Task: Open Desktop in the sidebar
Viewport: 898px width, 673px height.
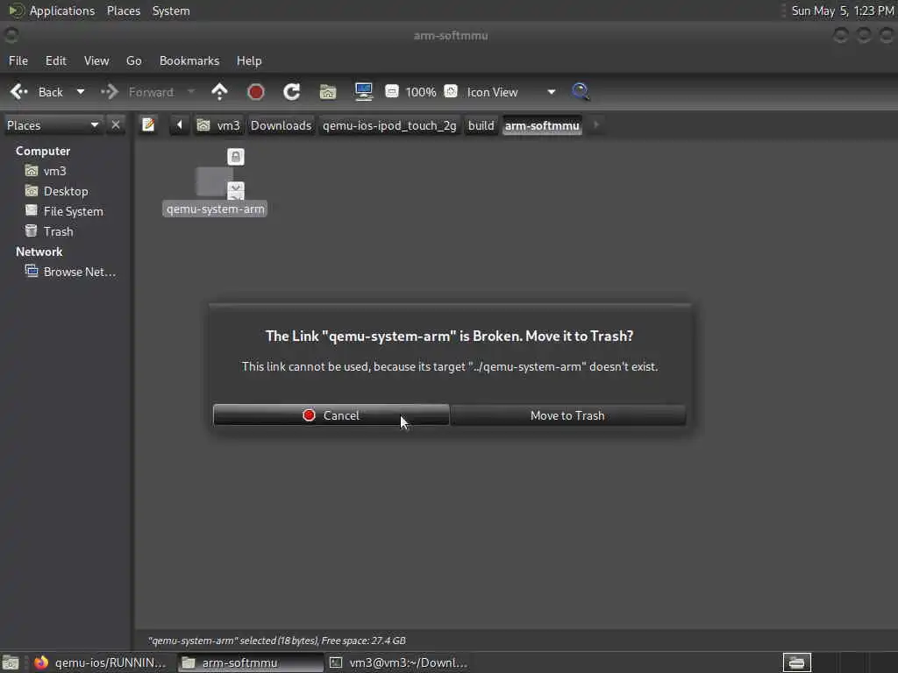Action: click(57, 191)
